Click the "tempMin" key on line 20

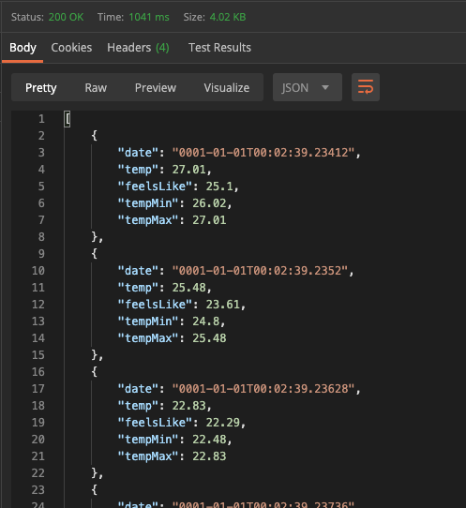[148, 439]
